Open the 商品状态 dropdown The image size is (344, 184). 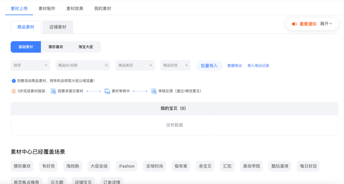[x=175, y=65]
